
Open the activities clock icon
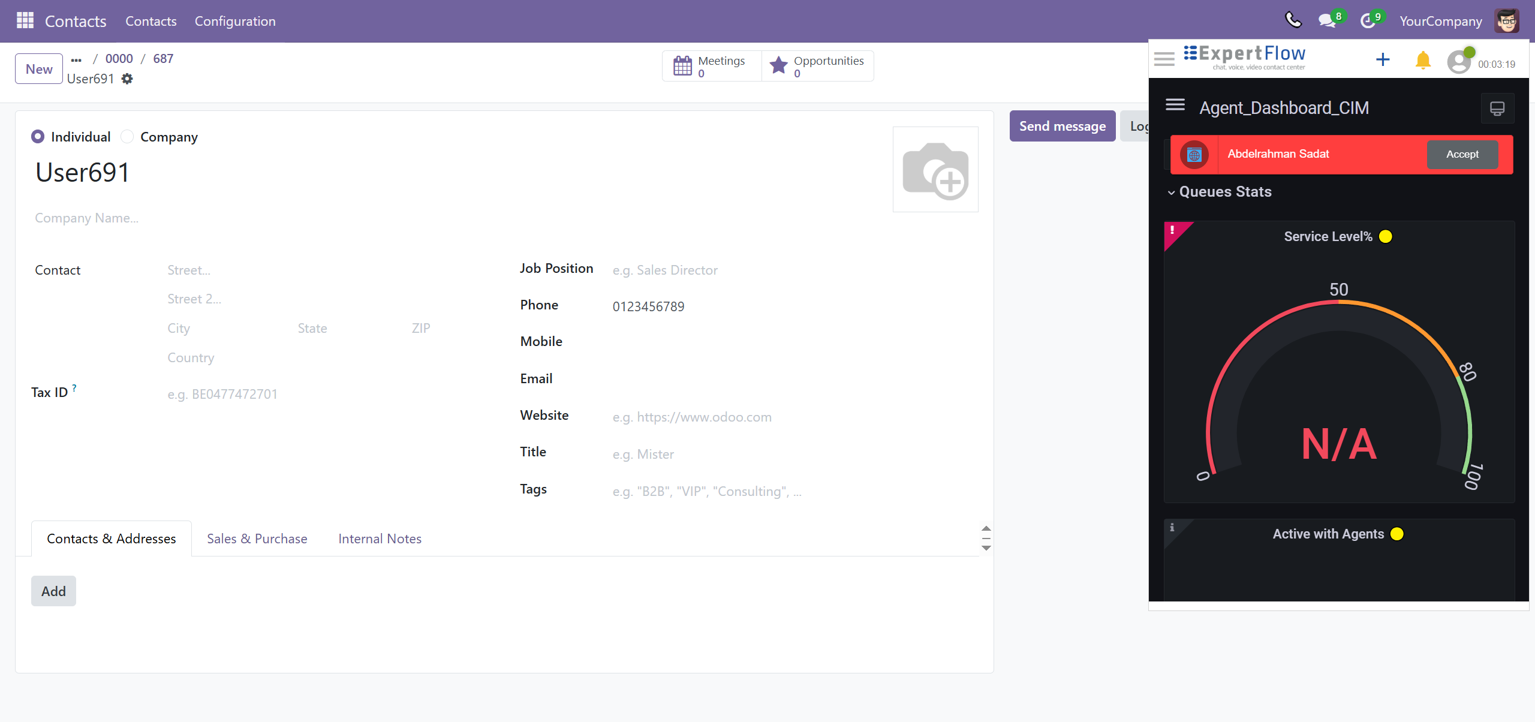[x=1368, y=21]
